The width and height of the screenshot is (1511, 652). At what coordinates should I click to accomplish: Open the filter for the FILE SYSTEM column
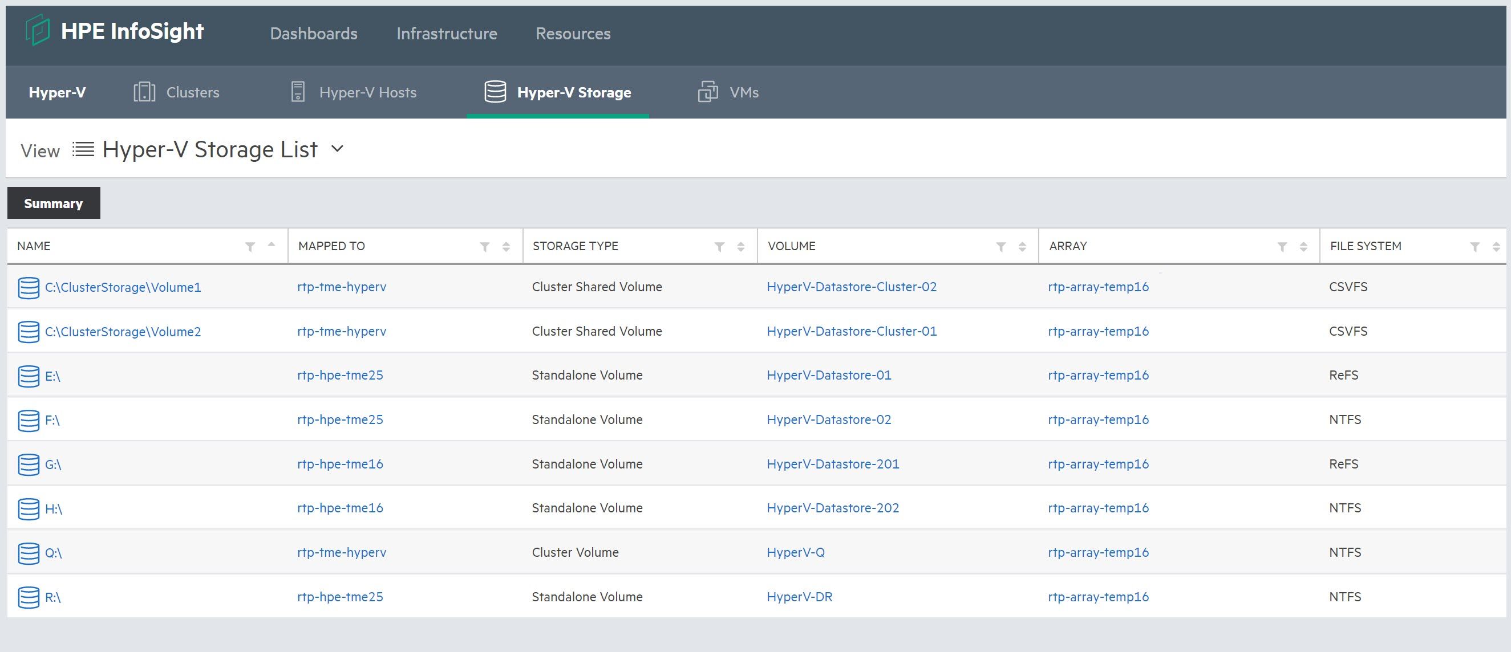point(1474,247)
